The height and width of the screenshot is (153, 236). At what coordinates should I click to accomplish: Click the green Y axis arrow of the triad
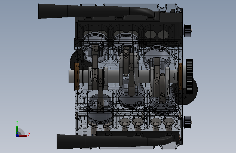pos(17,130)
